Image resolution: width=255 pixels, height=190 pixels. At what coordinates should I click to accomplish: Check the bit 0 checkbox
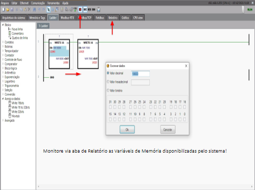(185, 119)
